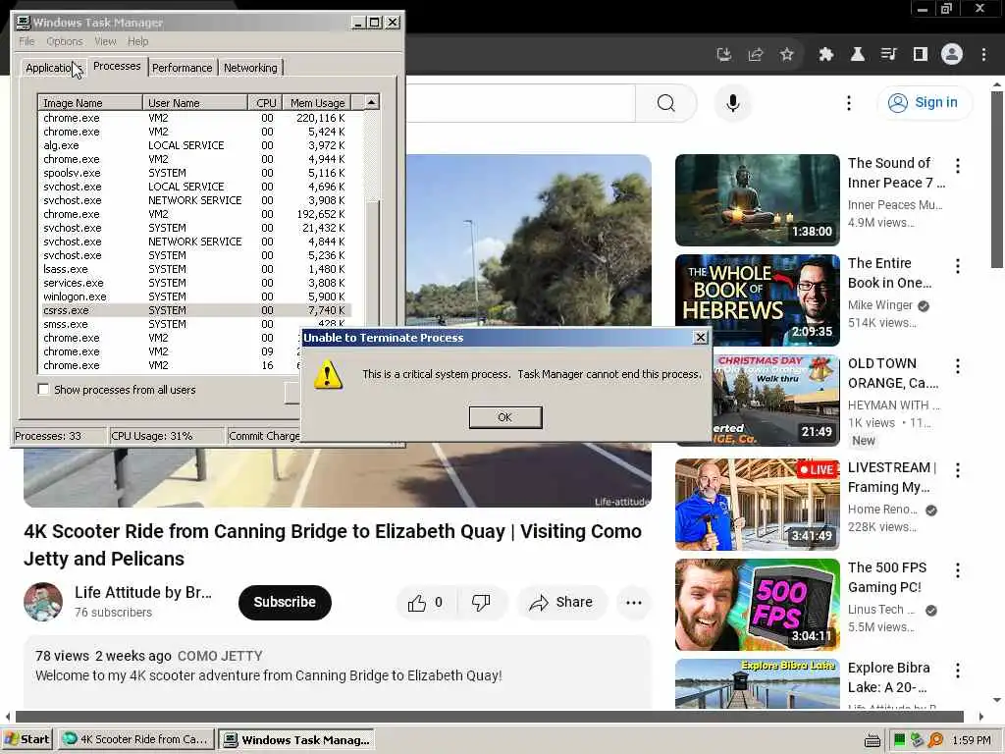Click the Chrome Labs flask icon
This screenshot has height=754, width=1005.
(857, 55)
